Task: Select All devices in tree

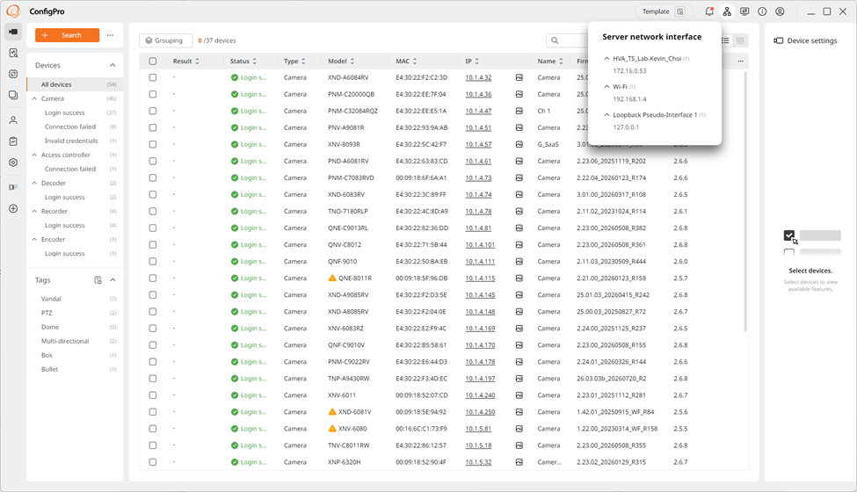Action: (73, 84)
